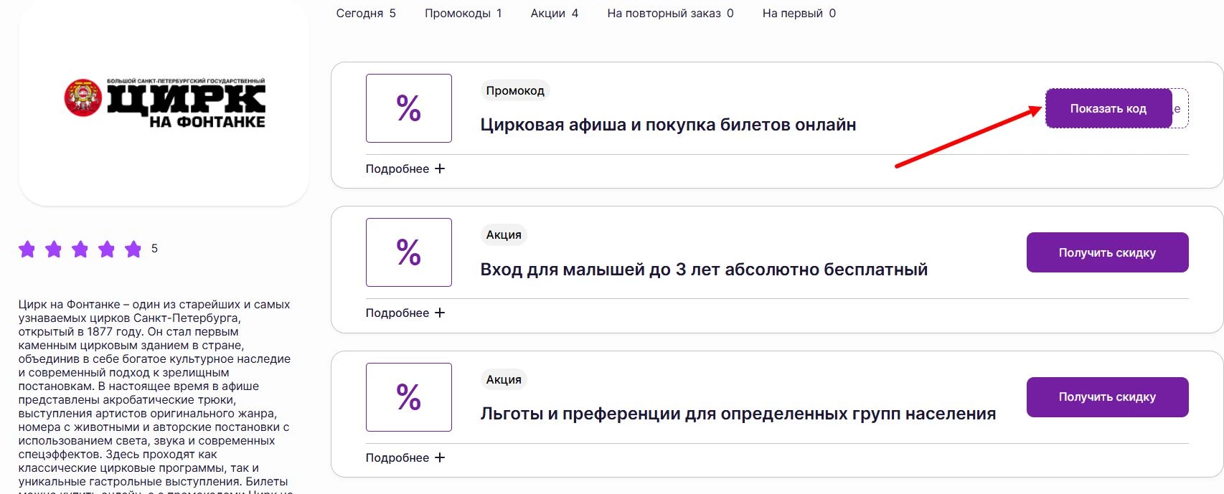Image resolution: width=1224 pixels, height=494 pixels.
Task: Get the discount for Вход для малышей
Action: pos(1107,252)
